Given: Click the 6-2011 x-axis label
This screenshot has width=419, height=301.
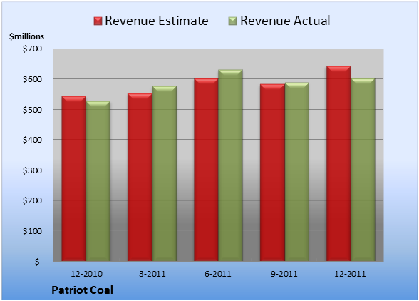Looking at the screenshot, I should (x=218, y=274).
